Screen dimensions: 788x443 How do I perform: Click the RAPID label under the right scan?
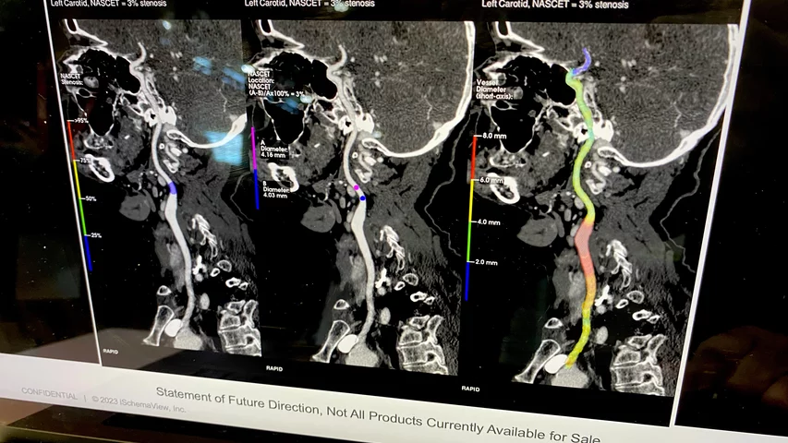[x=470, y=389]
